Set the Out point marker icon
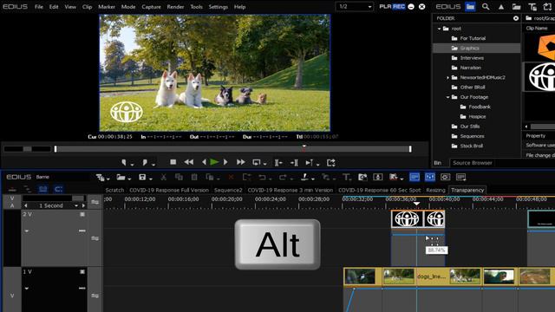Viewport: 555px width, 312px height. pyautogui.click(x=145, y=162)
